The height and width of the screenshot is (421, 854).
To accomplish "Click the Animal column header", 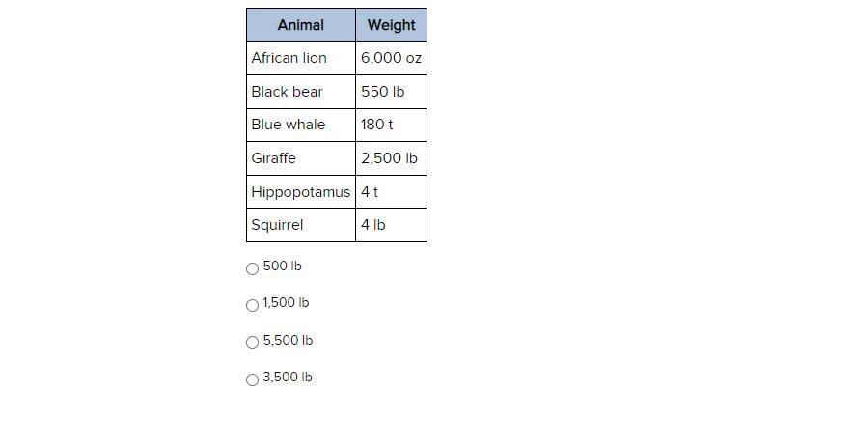I will click(x=300, y=25).
